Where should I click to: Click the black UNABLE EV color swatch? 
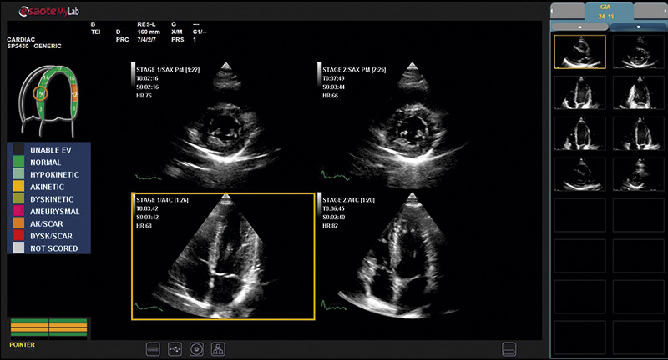click(18, 150)
